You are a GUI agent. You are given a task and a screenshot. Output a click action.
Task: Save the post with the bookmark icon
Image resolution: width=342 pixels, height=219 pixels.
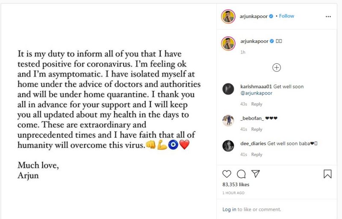(x=327, y=174)
